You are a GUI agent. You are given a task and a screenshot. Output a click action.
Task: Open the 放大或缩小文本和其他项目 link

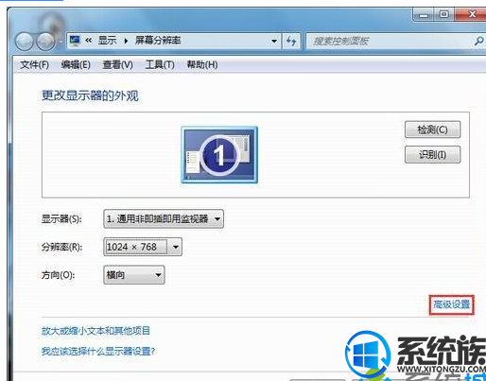(95, 331)
